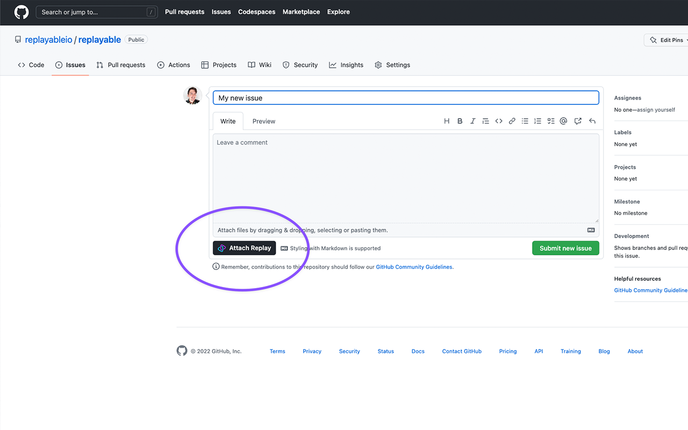Open the repository Code tab
Image resolution: width=688 pixels, height=430 pixels.
(31, 65)
